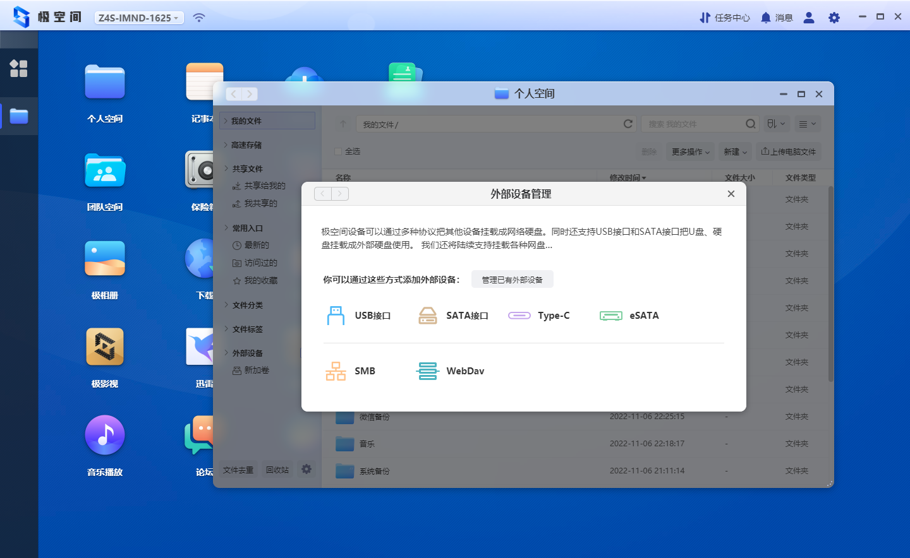Open the Z4S-IMND-1625 device dropdown
This screenshot has width=910, height=558.
[x=139, y=18]
